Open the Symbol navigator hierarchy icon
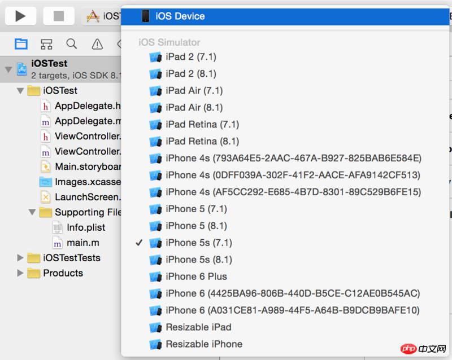 point(46,44)
